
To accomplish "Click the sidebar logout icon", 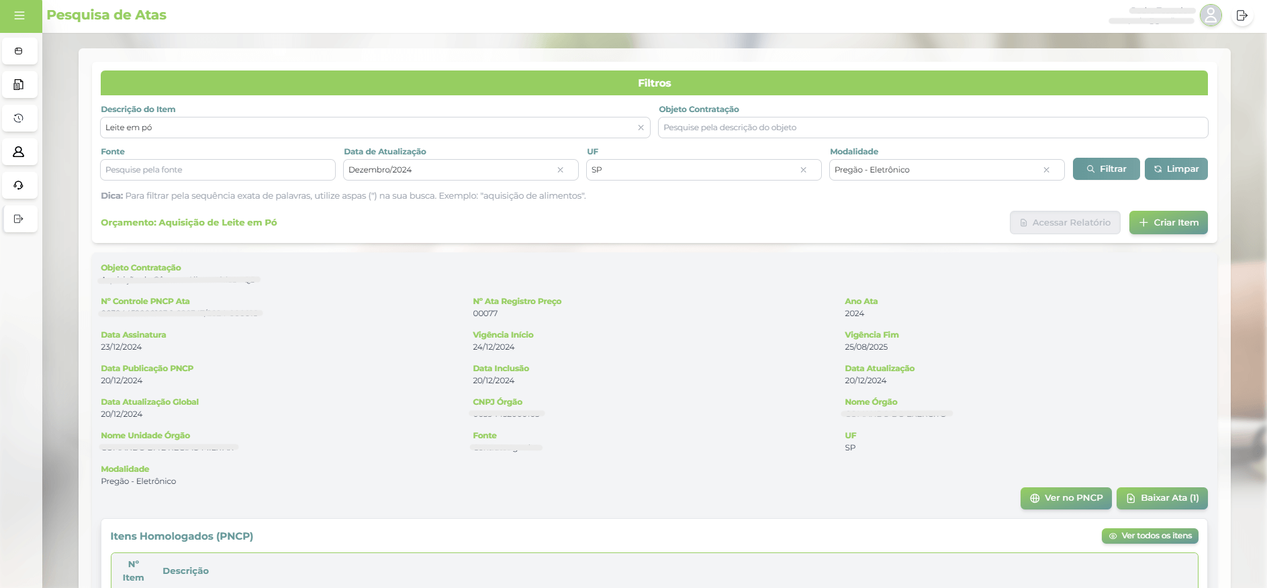I will pos(19,219).
